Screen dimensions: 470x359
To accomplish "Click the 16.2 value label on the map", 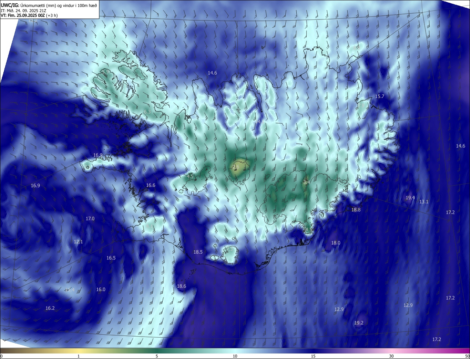I will point(50,308).
